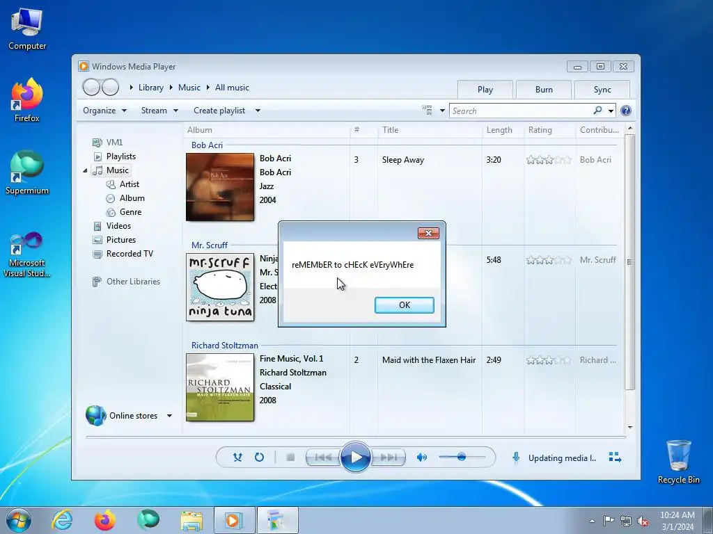Expand the arrow before Library breadcrumb
Viewport: 713px width, 534px height.
(x=131, y=87)
